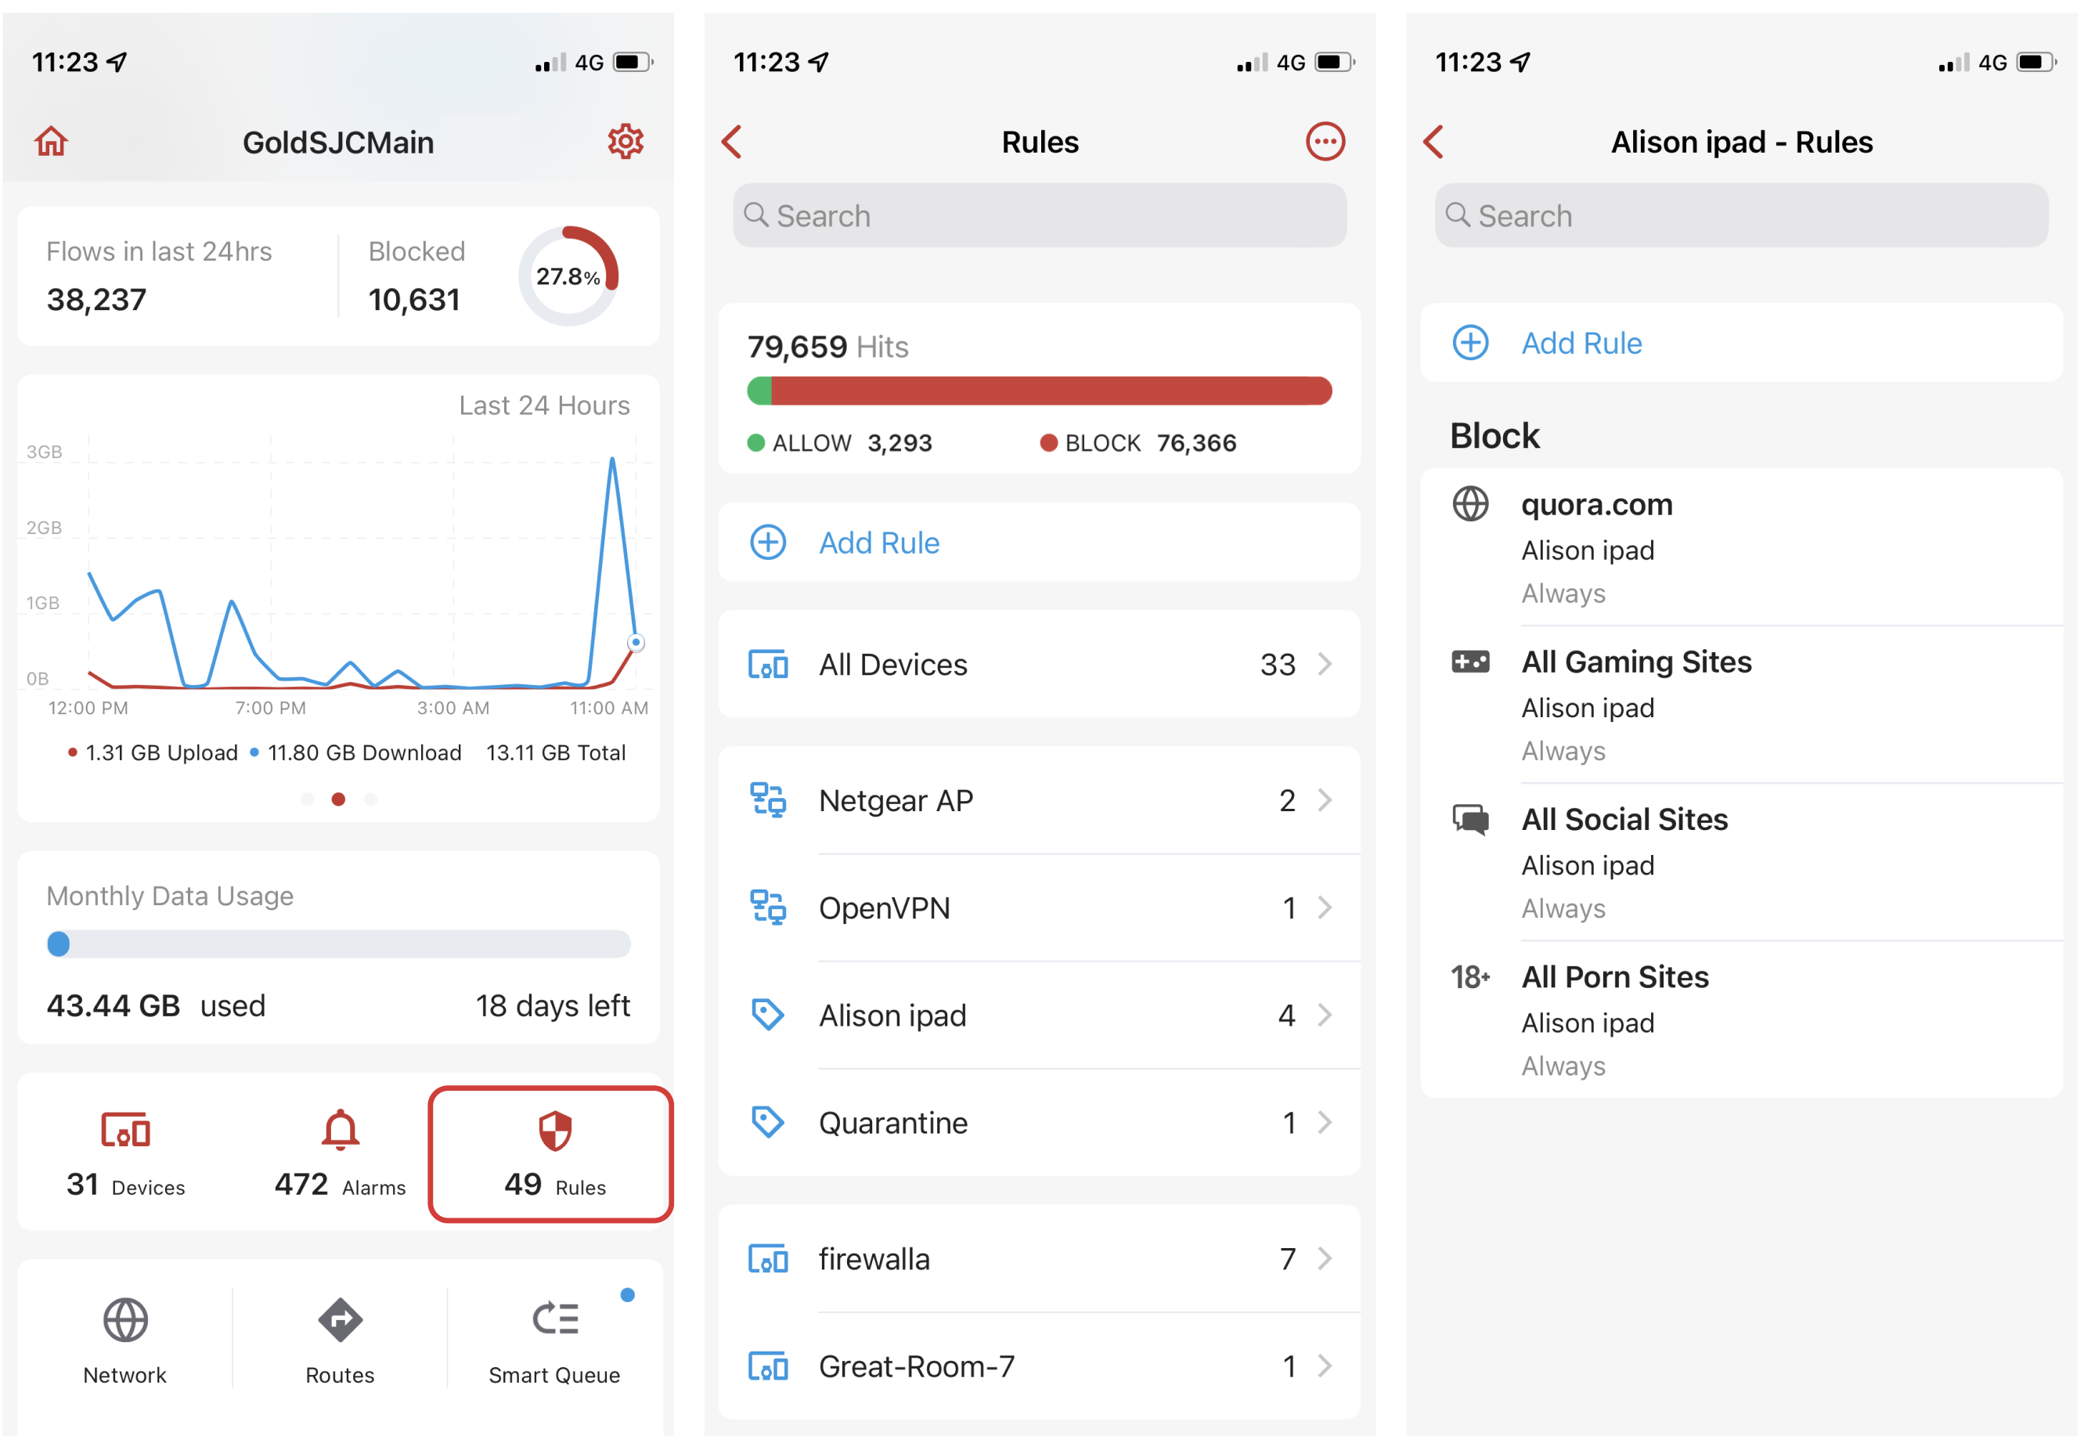The image size is (2084, 1436).
Task: Tap Add Rule for Alison ipad
Action: (x=1581, y=343)
